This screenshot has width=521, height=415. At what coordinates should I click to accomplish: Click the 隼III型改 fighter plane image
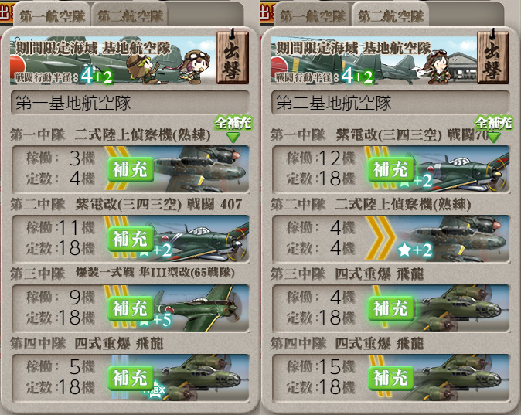202,308
